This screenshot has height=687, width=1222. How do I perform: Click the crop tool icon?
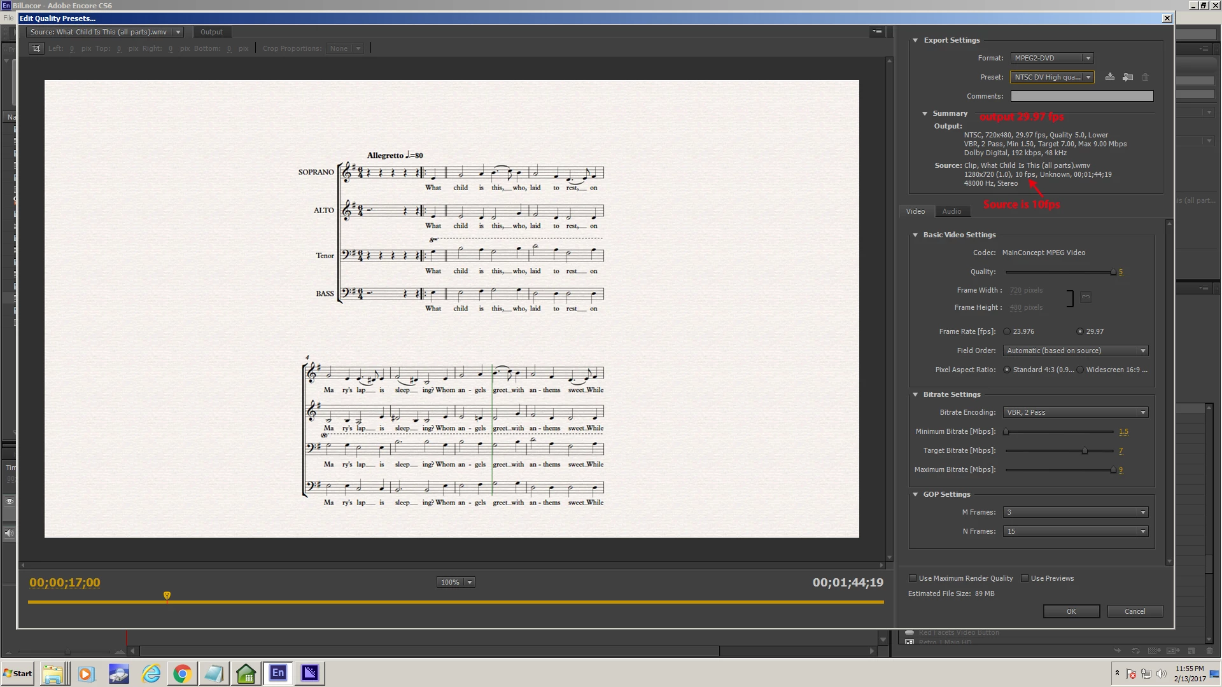coord(36,48)
